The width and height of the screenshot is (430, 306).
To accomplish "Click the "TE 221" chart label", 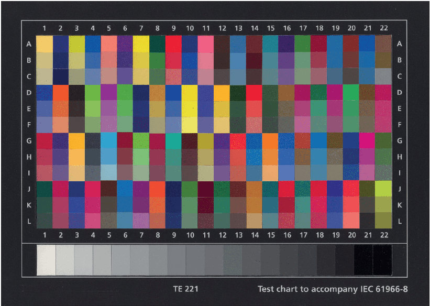I will tap(185, 289).
